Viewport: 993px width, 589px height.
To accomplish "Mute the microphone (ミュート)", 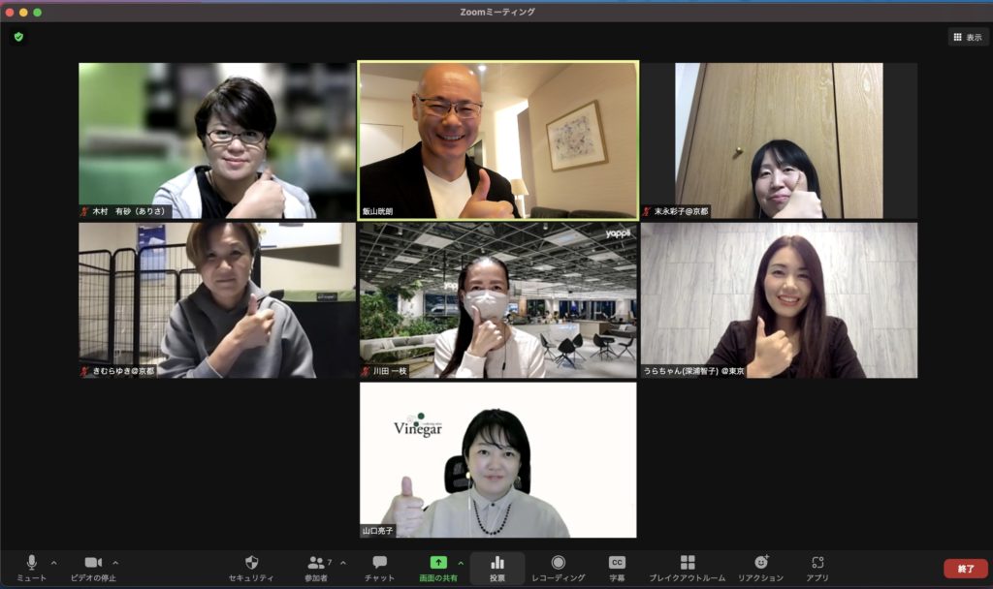I will [x=31, y=567].
